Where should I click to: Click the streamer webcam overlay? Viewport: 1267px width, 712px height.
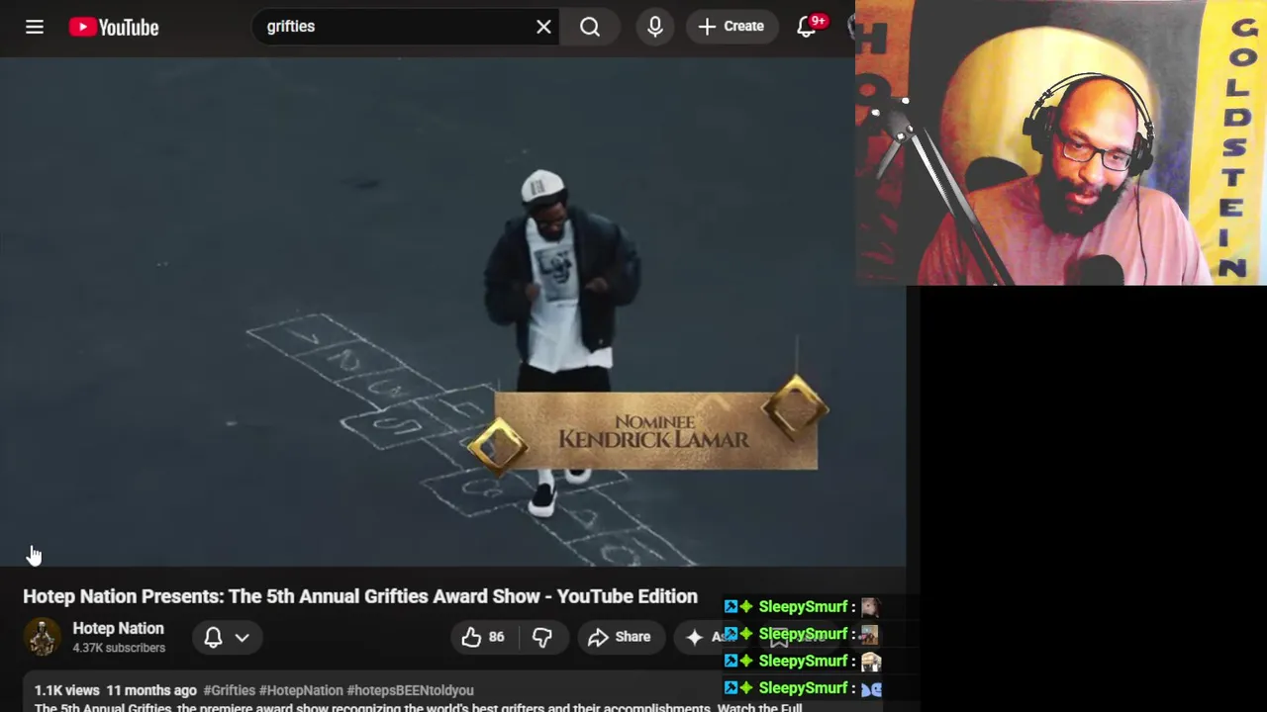point(1061,142)
